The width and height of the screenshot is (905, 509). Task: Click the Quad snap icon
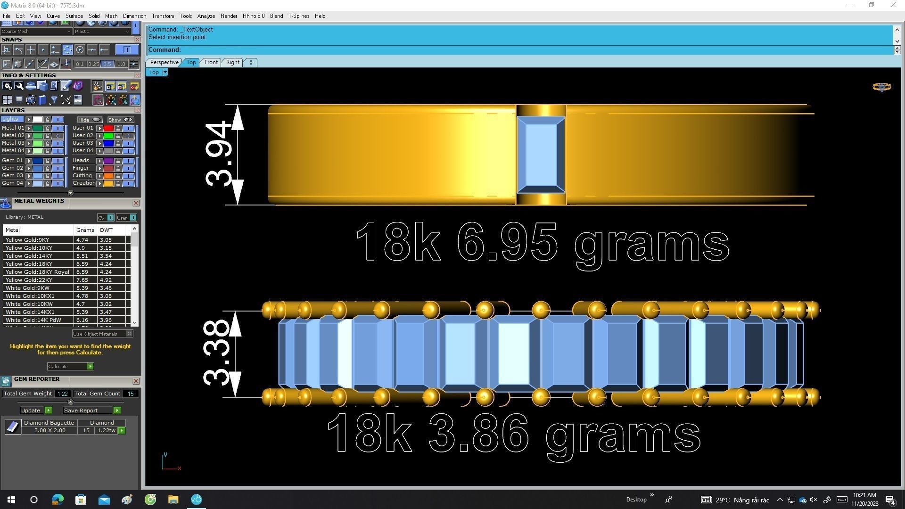67,50
